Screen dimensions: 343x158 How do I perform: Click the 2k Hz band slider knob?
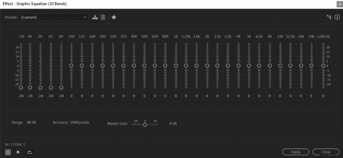pyautogui.click(x=207, y=65)
